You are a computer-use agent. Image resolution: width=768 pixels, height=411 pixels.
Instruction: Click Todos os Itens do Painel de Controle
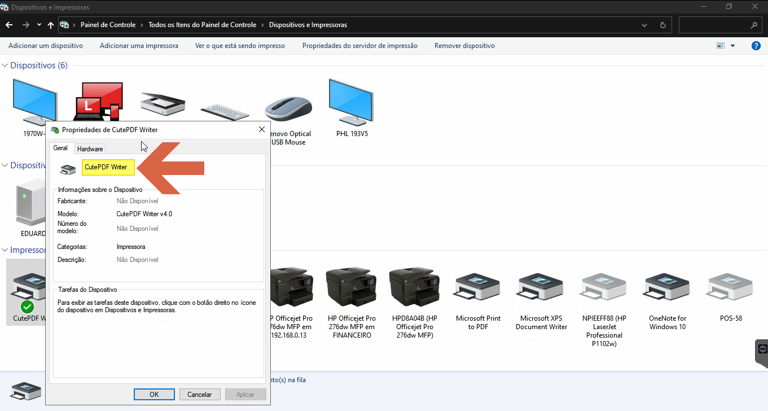202,25
